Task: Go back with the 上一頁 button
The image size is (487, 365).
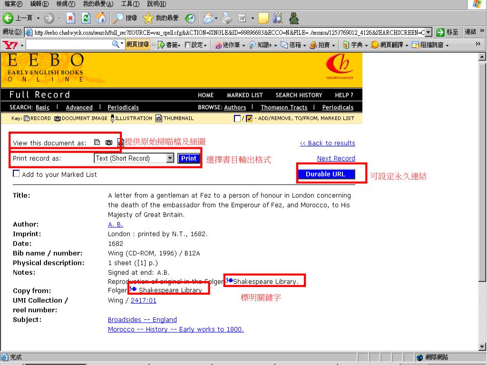Action: [x=18, y=18]
